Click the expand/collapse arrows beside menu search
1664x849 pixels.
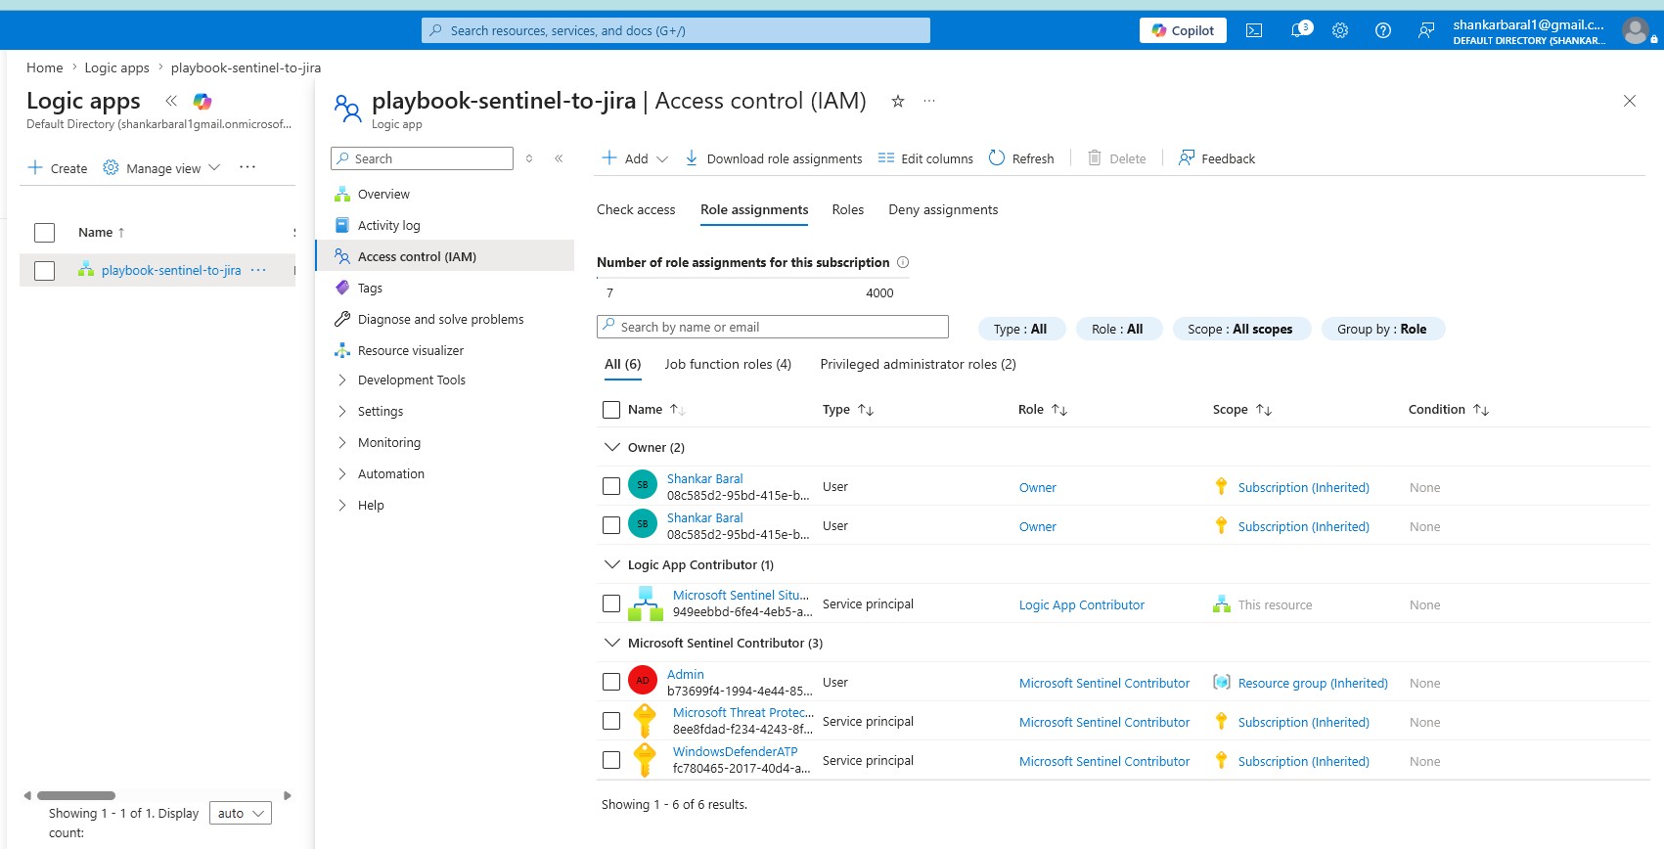[x=529, y=158]
